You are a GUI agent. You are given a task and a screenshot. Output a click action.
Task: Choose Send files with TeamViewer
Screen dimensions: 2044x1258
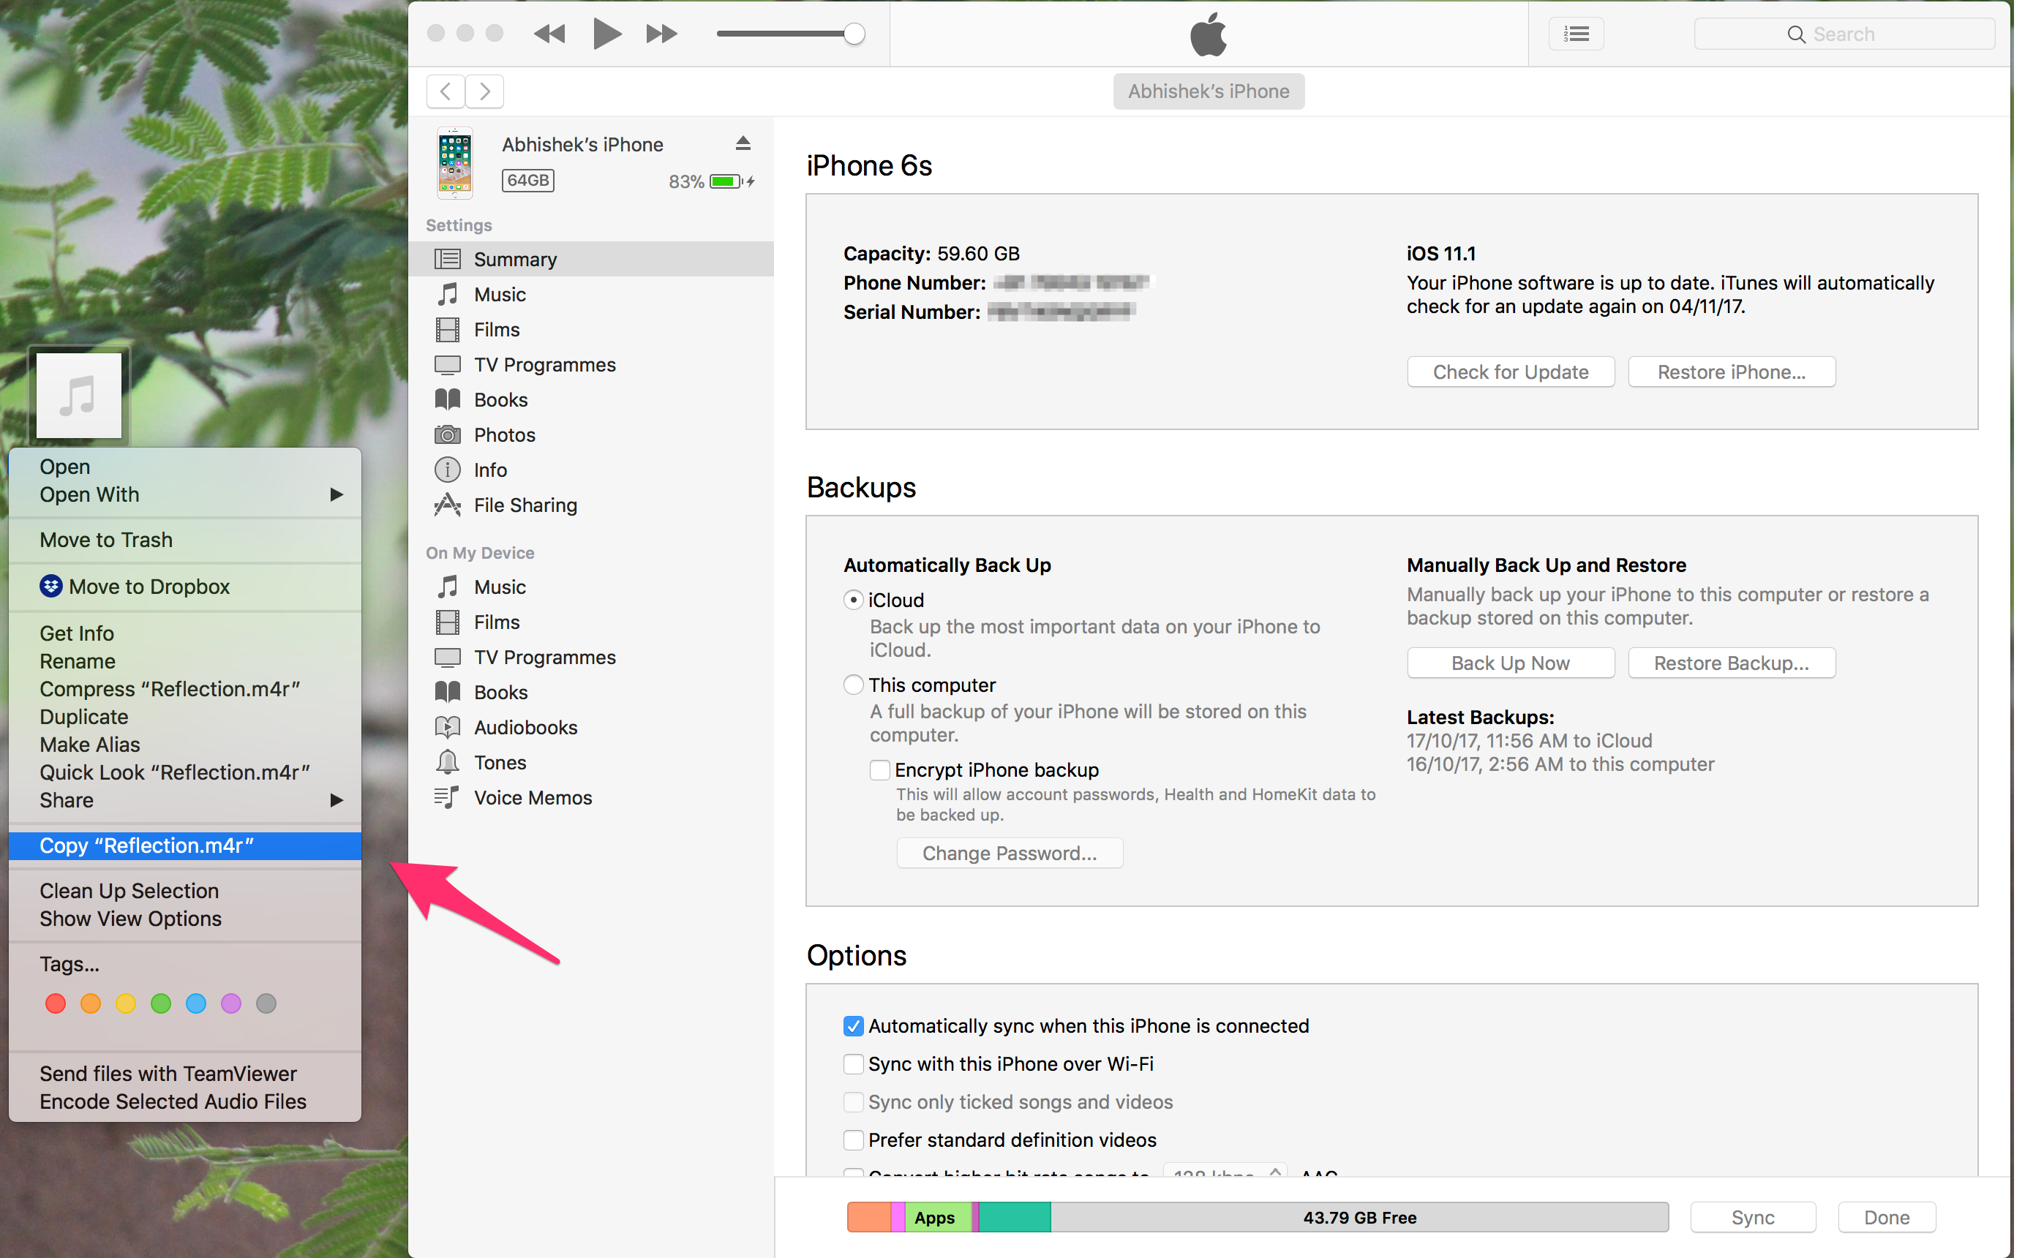tap(185, 1073)
